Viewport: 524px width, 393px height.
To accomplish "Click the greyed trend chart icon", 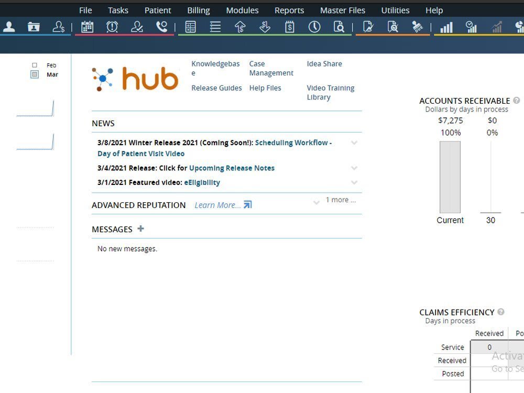I will pyautogui.click(x=497, y=27).
